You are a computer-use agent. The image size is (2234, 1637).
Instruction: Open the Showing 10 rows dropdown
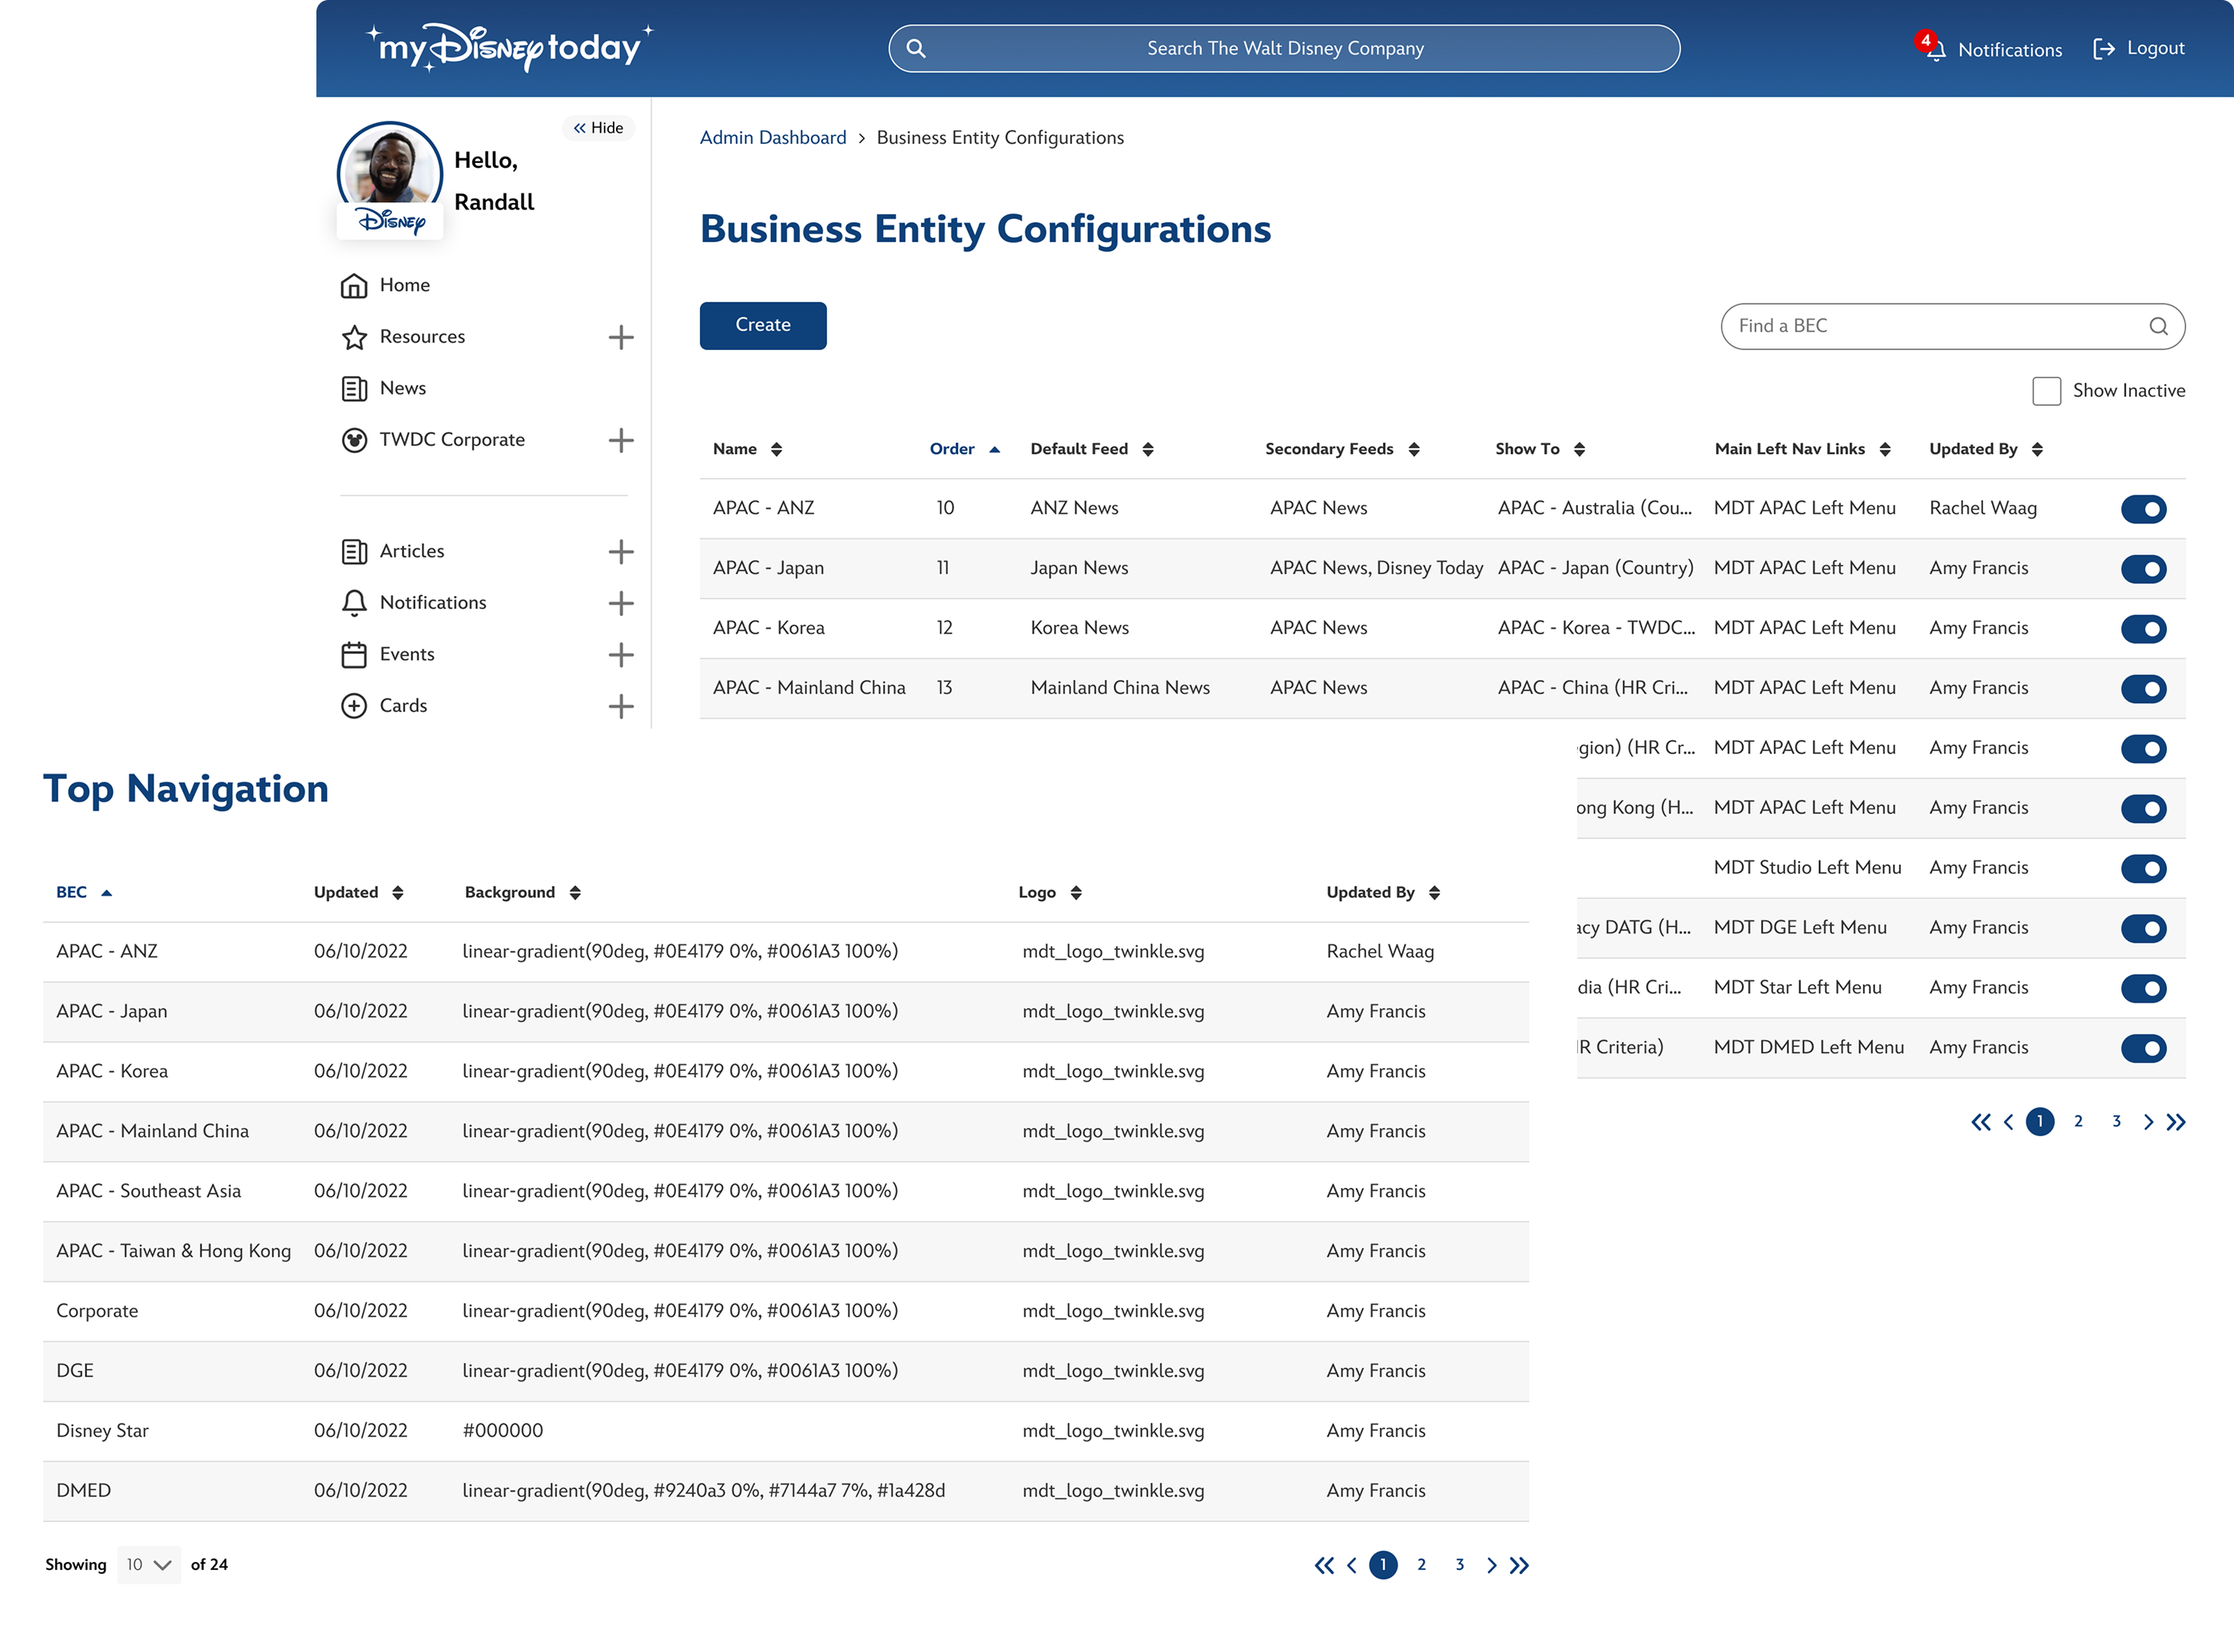pos(149,1564)
